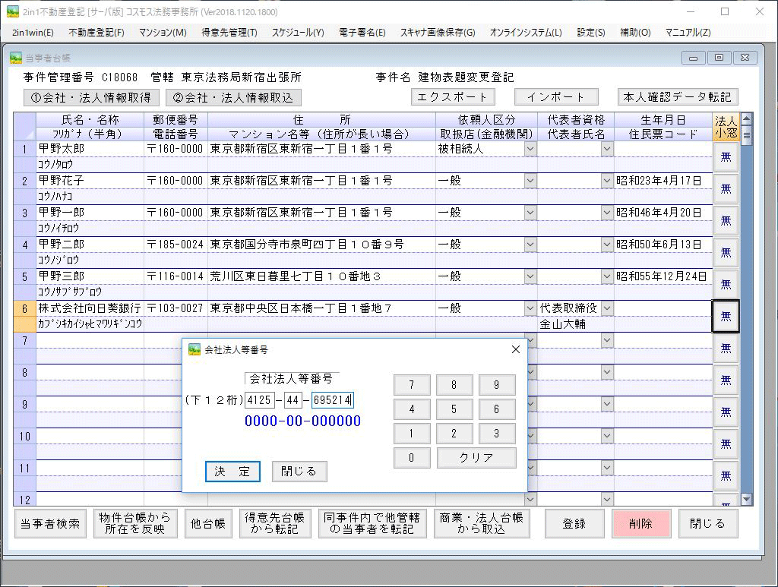The image size is (778, 587).
Task: Click the 無 corporate window button in row 1
Action: coord(726,156)
